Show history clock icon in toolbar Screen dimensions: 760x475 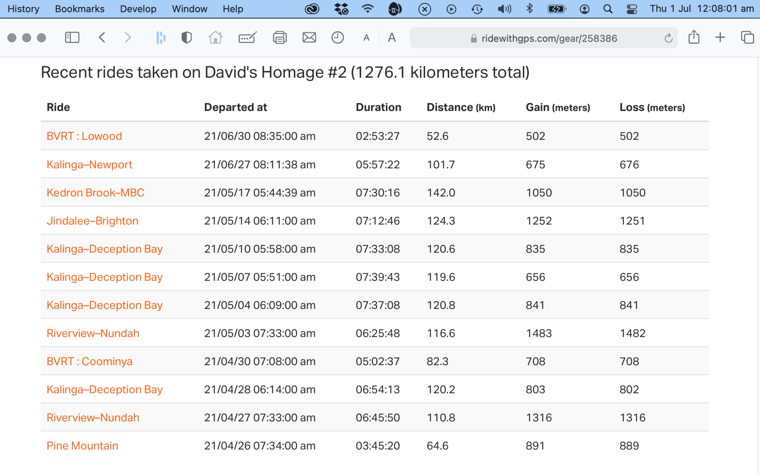[337, 38]
